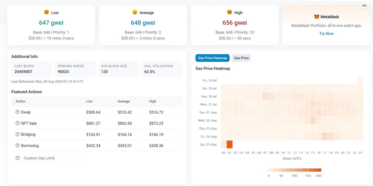Click the 648 gwei Average price
Image resolution: width=373 pixels, height=186 pixels.
pyautogui.click(x=143, y=23)
